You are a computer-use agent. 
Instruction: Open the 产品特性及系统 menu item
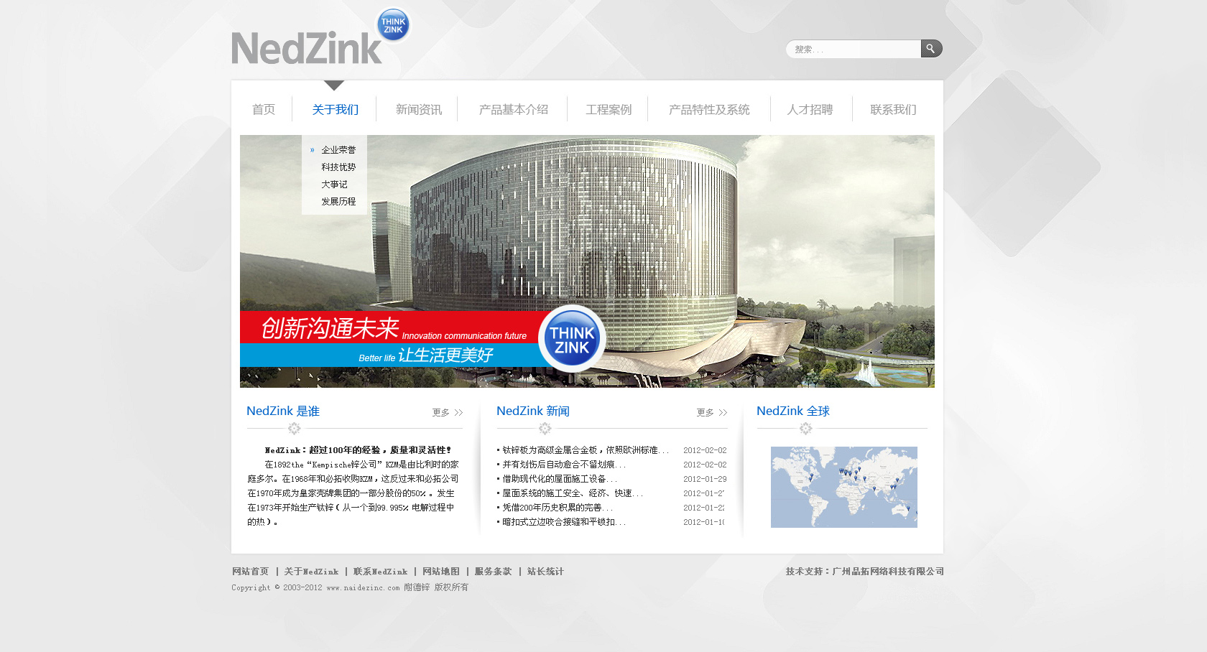pyautogui.click(x=709, y=109)
